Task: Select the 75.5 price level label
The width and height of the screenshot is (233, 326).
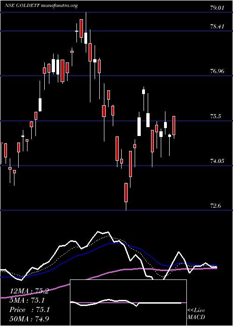Action: (215, 116)
